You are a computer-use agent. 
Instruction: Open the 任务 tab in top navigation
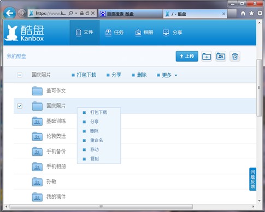tap(114, 32)
